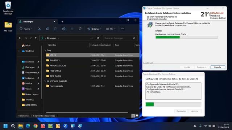Open 104D5100 folder in navigation pane
This screenshot has width=232, height=130.
coord(28,100)
